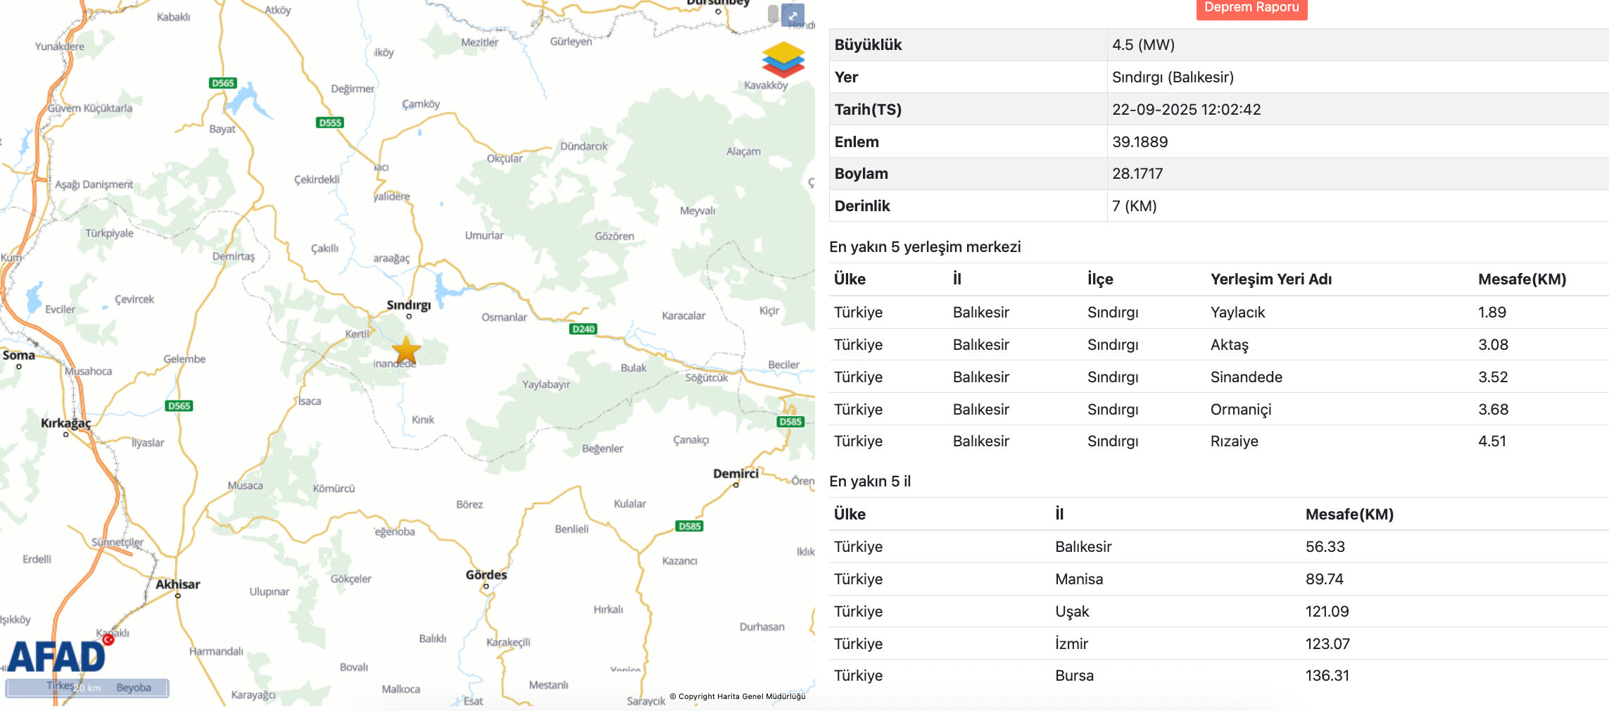Click the earthquake epicenter star marker

pyautogui.click(x=406, y=349)
